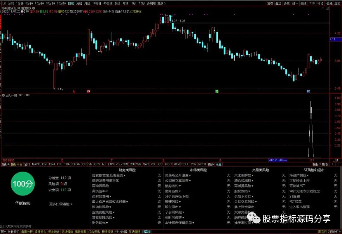This screenshot has height=234, width=342.
Task: Click the minus icon at indicator bar end
Action: point(339,164)
